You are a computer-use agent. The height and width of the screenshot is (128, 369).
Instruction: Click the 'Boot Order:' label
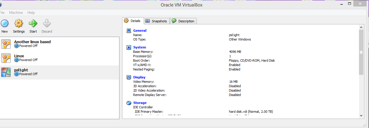(141, 60)
